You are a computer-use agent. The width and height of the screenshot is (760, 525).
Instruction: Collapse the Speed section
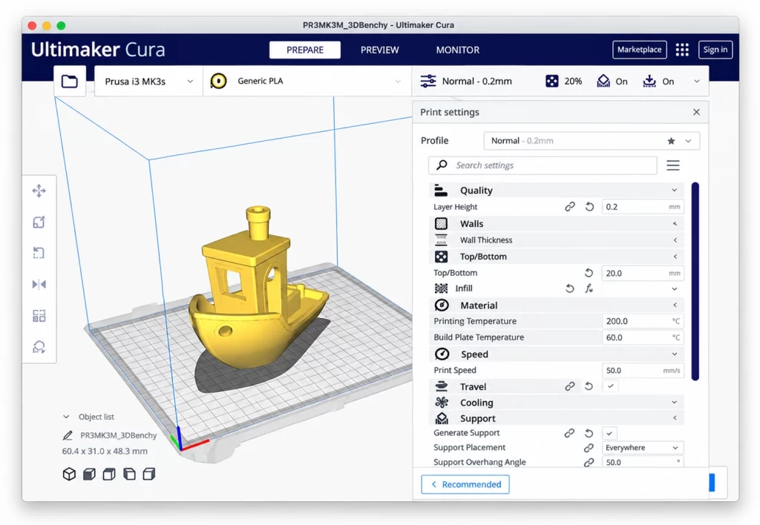click(556, 354)
